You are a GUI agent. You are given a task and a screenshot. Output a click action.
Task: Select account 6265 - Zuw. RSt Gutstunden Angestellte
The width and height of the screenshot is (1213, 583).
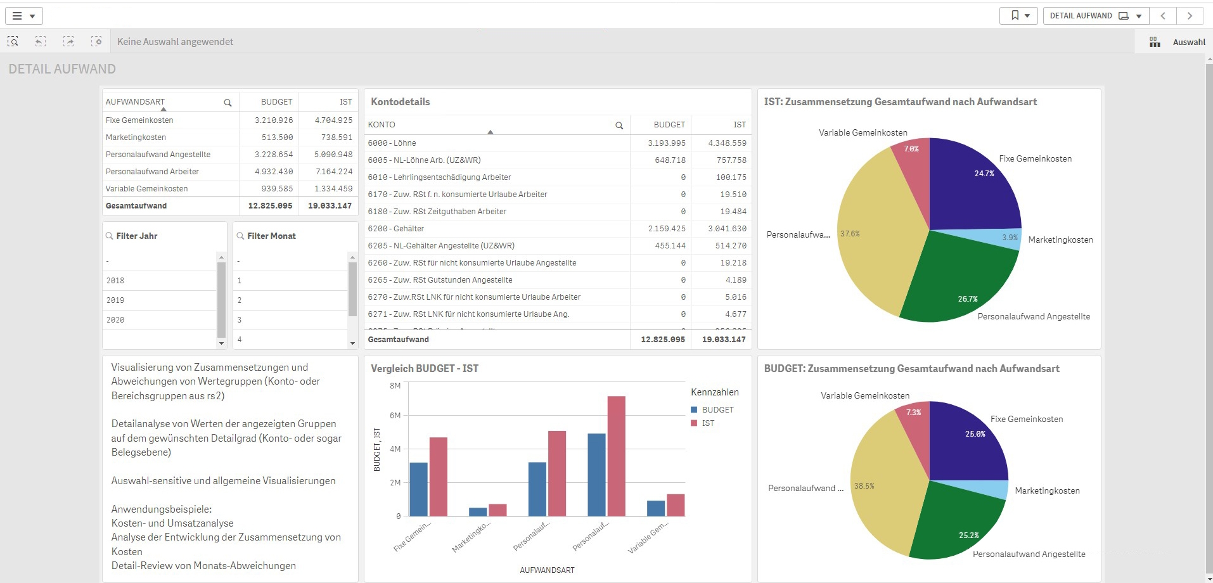[558, 279]
